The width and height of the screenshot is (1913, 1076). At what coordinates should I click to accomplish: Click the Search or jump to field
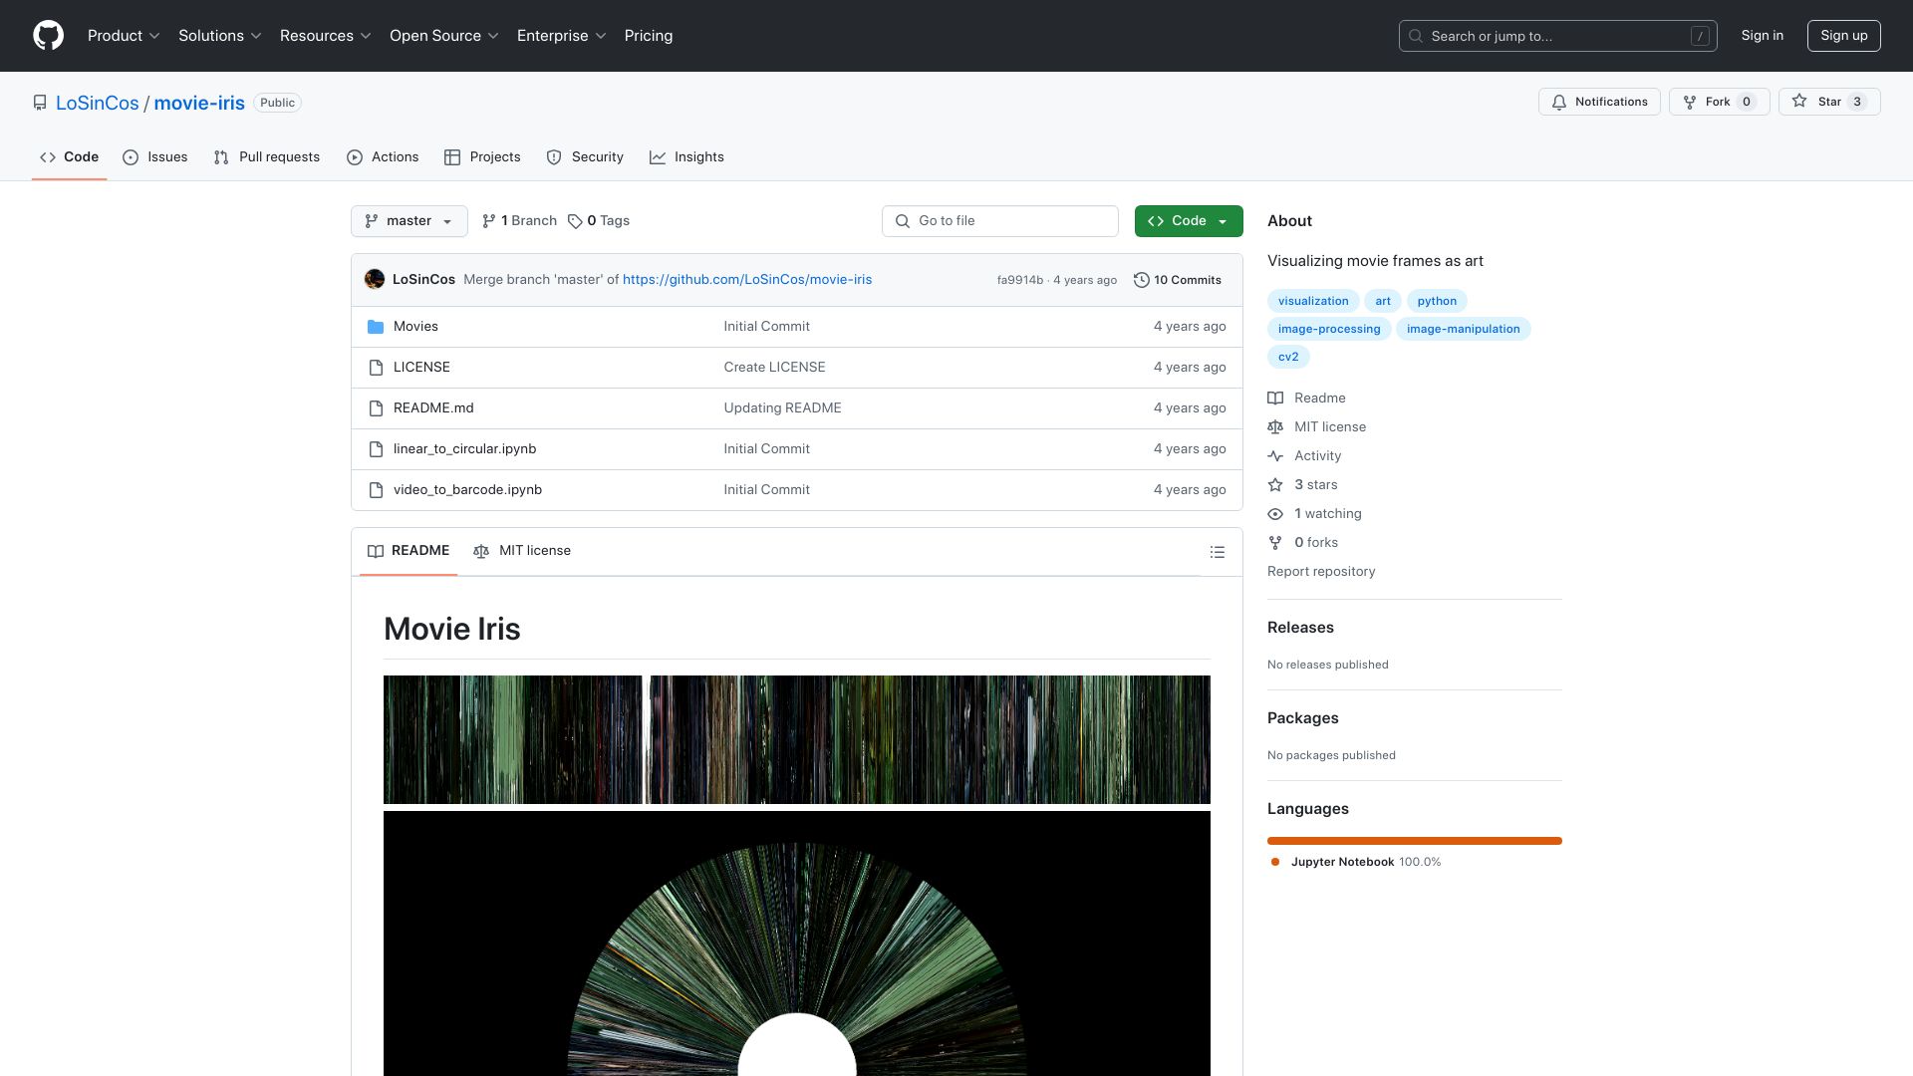click(1558, 36)
